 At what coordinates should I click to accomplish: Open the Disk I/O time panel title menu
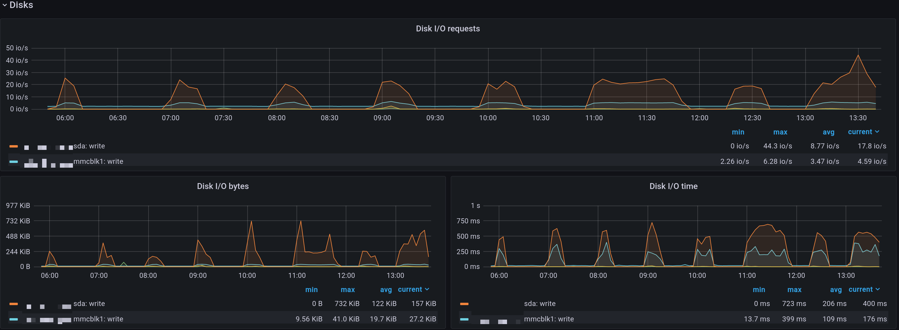673,186
